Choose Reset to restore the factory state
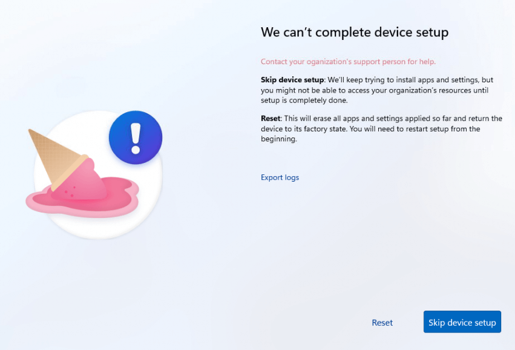This screenshot has height=350, width=515. click(x=382, y=323)
